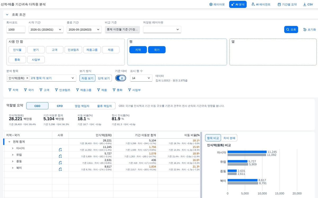Click the 기간 이동분 합계 column header
Screen dimensions: 318x198
click(135, 135)
